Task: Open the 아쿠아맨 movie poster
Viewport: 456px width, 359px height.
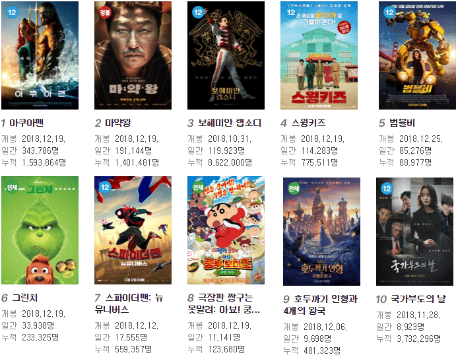Action: point(40,55)
